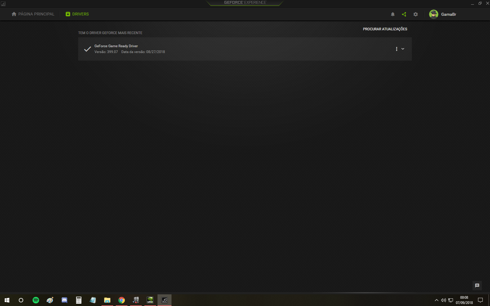This screenshot has height=306, width=490.
Task: Open Discord from the taskbar
Action: pos(64,300)
